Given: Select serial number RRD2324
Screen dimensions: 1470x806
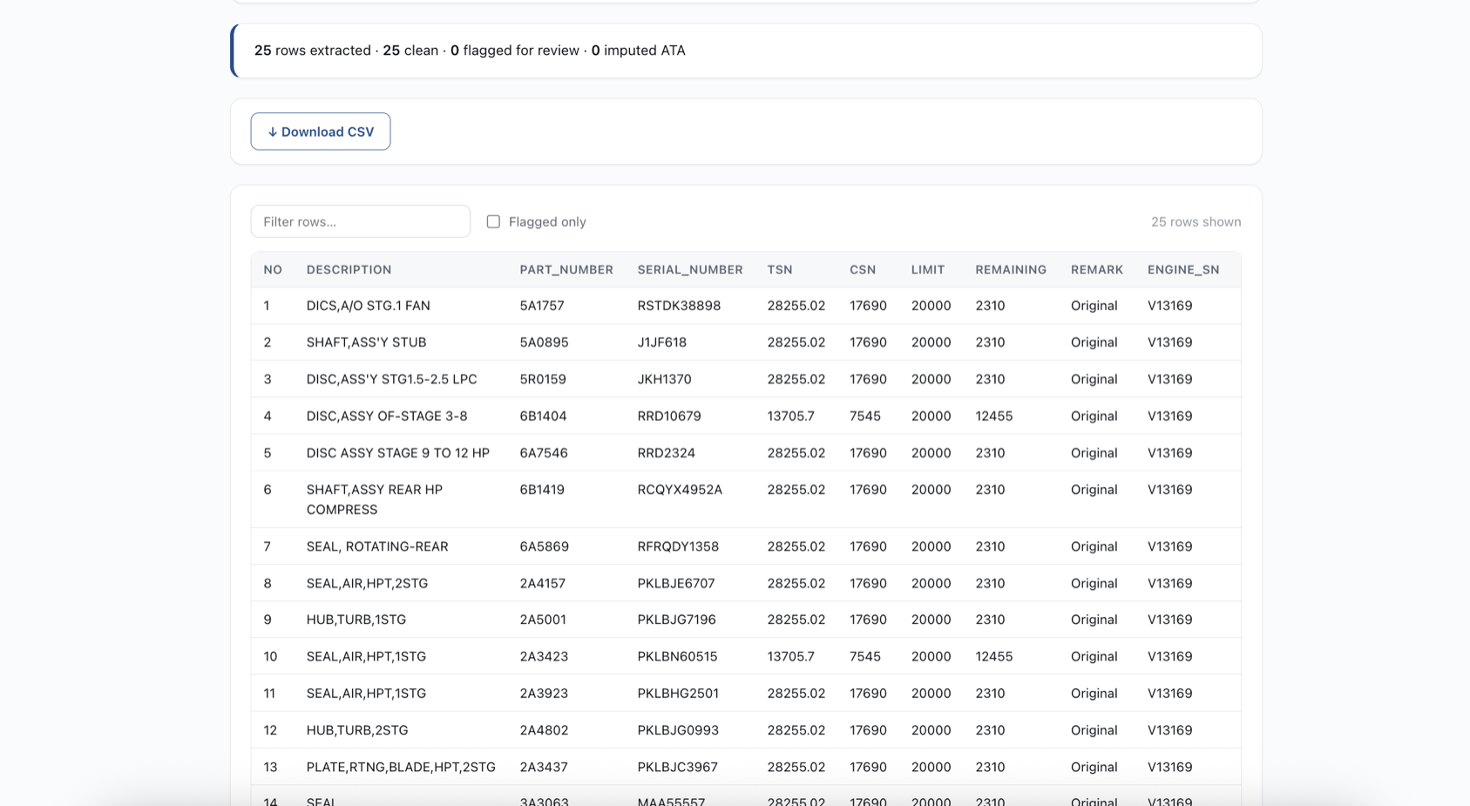Looking at the screenshot, I should [x=666, y=453].
